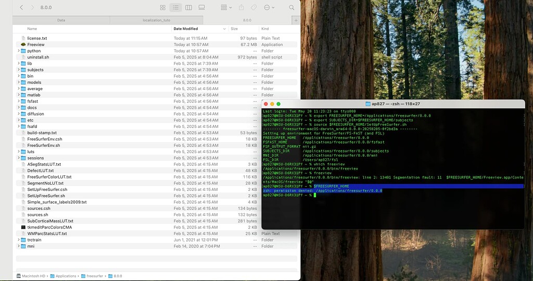The width and height of the screenshot is (533, 281).
Task: Go back with the left chevron
Action: (x=21, y=7)
